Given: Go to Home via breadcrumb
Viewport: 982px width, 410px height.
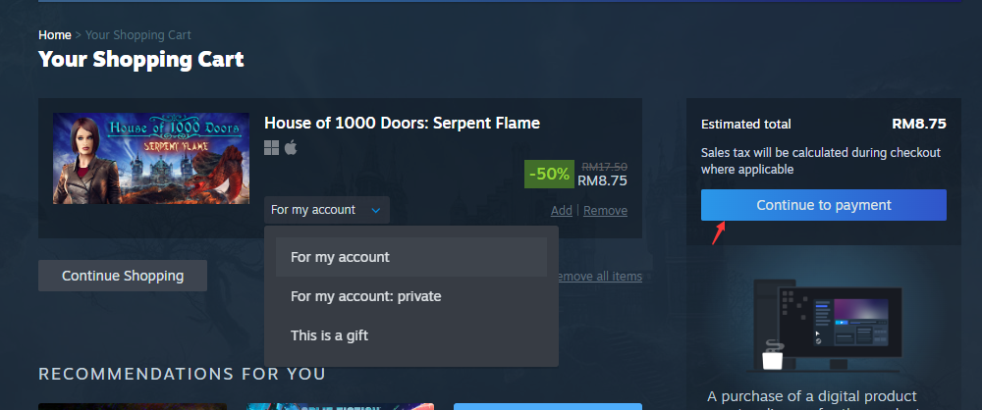Looking at the screenshot, I should pos(55,35).
